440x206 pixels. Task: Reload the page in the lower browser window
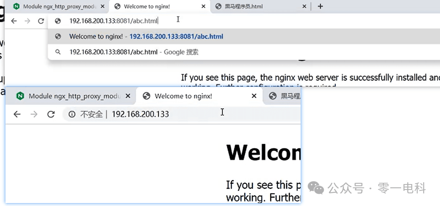pyautogui.click(x=51, y=114)
